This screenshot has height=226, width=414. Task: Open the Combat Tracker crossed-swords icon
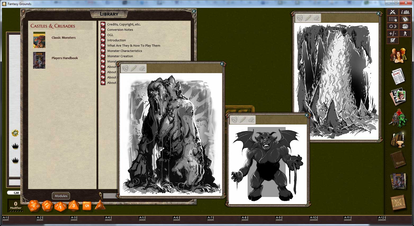coord(393,12)
